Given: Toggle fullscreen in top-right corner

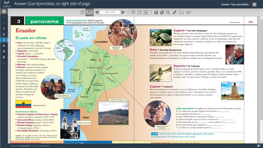Looking at the screenshot, I should 254,4.
